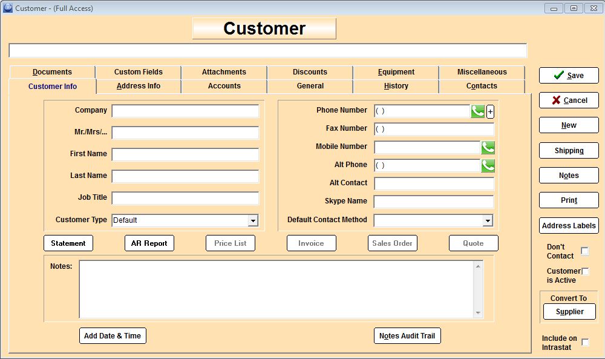Image resolution: width=605 pixels, height=359 pixels.
Task: Cancel changes using the red X button
Action: click(569, 100)
